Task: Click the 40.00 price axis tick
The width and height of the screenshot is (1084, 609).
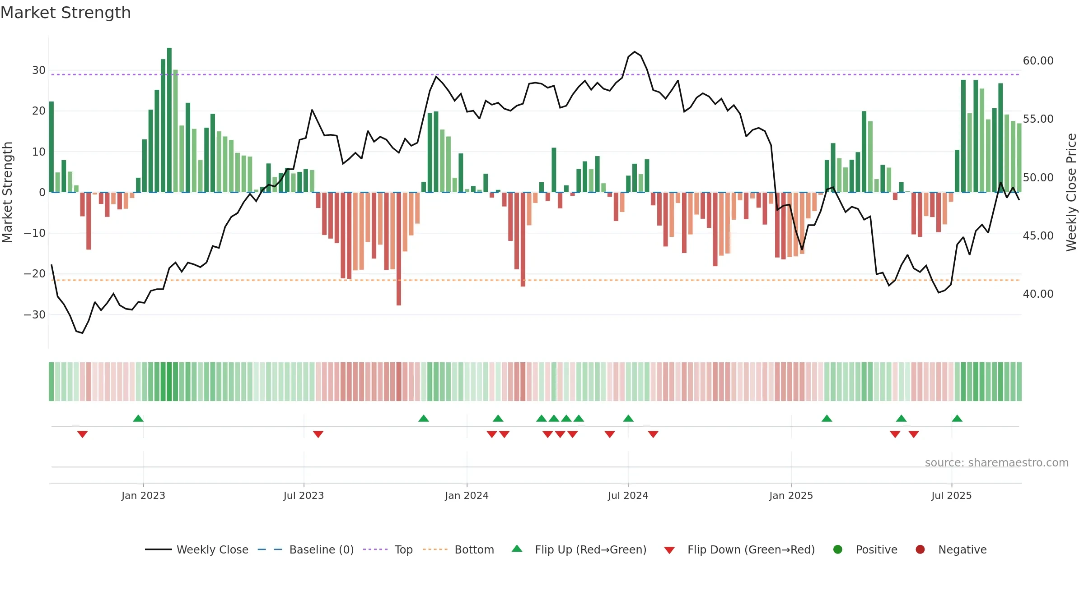Action: coord(1038,294)
